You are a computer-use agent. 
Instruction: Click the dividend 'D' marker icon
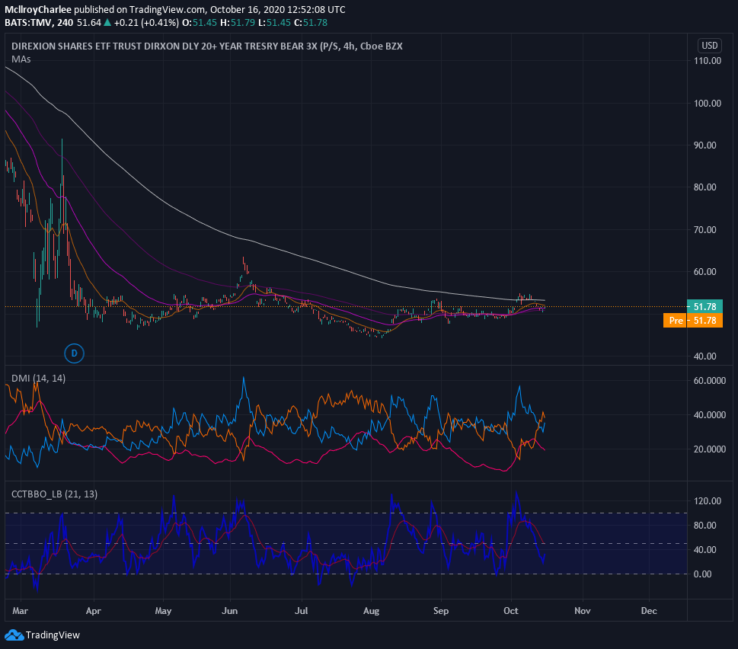pos(74,353)
